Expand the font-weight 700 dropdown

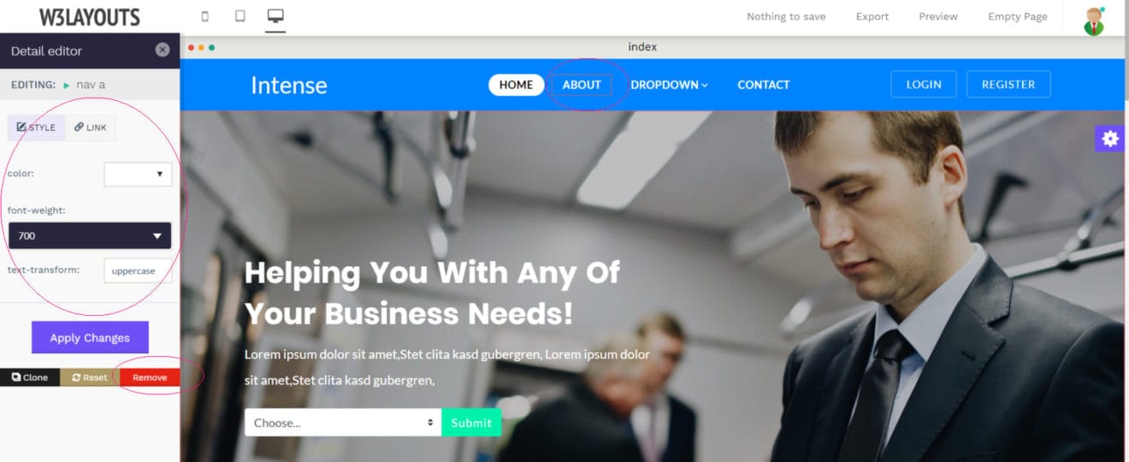click(x=90, y=235)
